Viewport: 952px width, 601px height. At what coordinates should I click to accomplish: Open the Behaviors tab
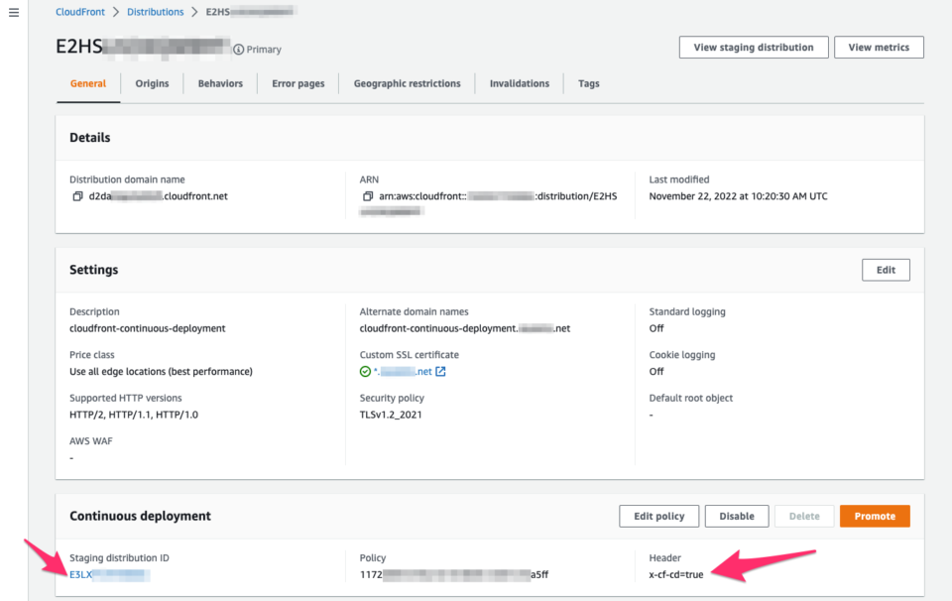[219, 83]
